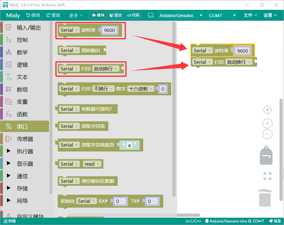Expand the 存储 category

(x=9, y=188)
